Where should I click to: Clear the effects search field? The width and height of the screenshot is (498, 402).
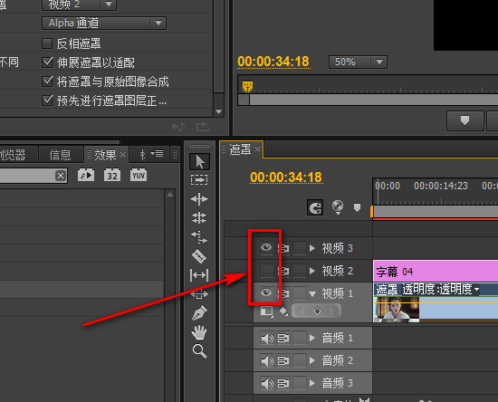pyautogui.click(x=61, y=176)
